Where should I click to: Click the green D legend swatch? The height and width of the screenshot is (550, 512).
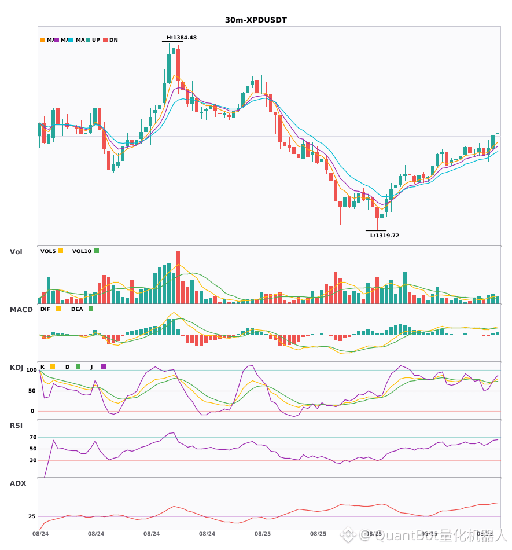tap(78, 366)
